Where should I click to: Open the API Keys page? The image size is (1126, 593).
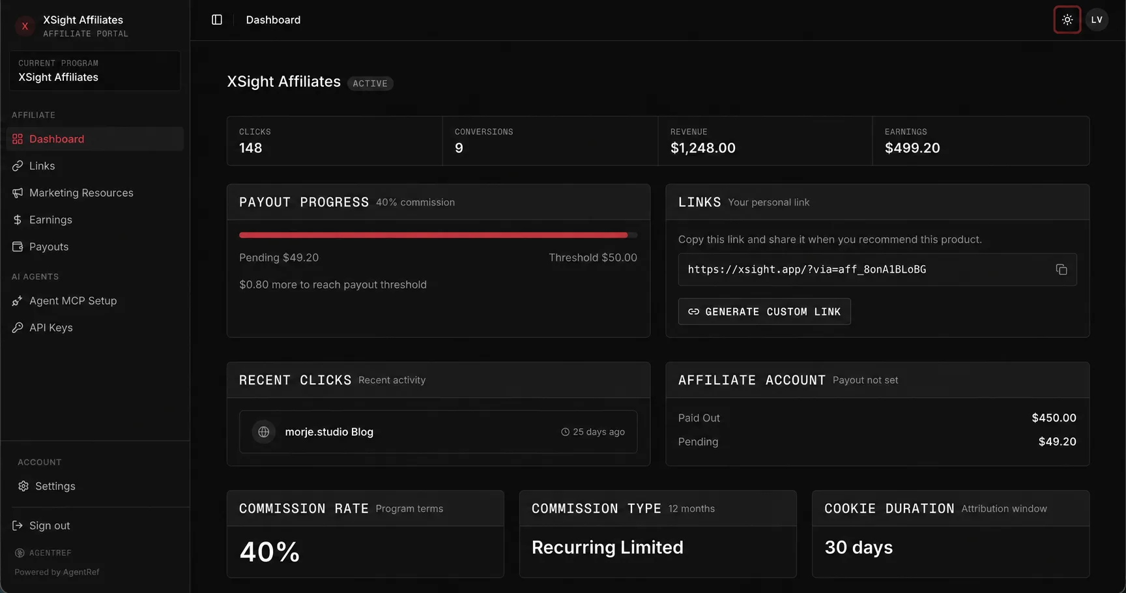tap(94, 327)
